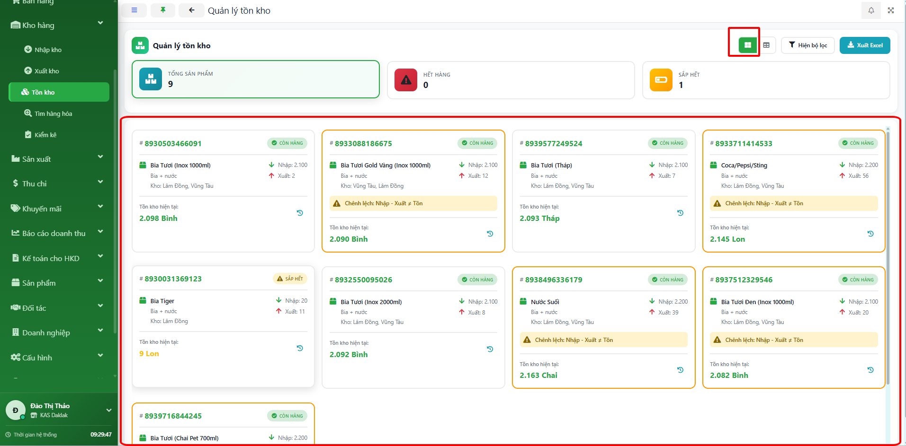This screenshot has height=446, width=906.
Task: Click the back arrow icon
Action: 191,10
